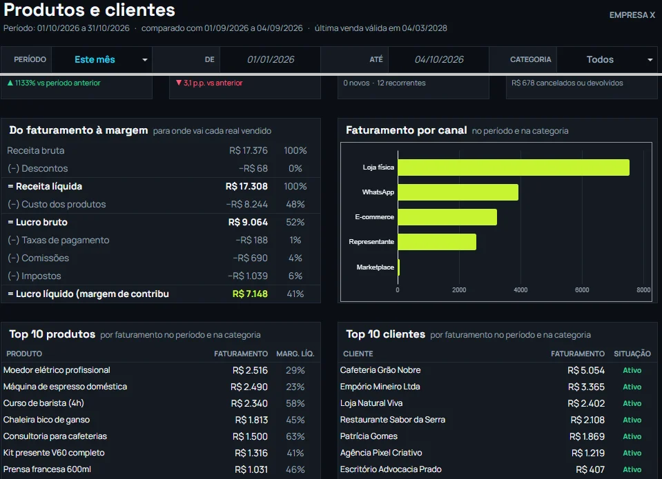Select the Receita bruta row

160,150
